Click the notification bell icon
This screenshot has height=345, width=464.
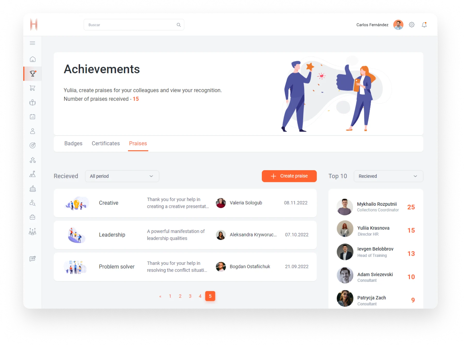coord(424,25)
